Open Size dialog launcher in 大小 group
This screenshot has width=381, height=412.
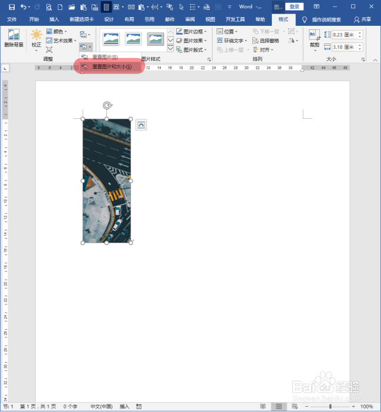(363, 59)
